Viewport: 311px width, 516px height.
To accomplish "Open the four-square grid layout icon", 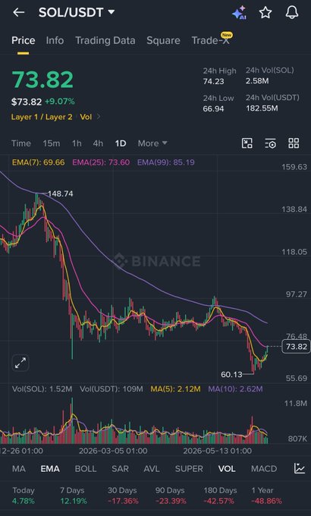I will [x=294, y=143].
